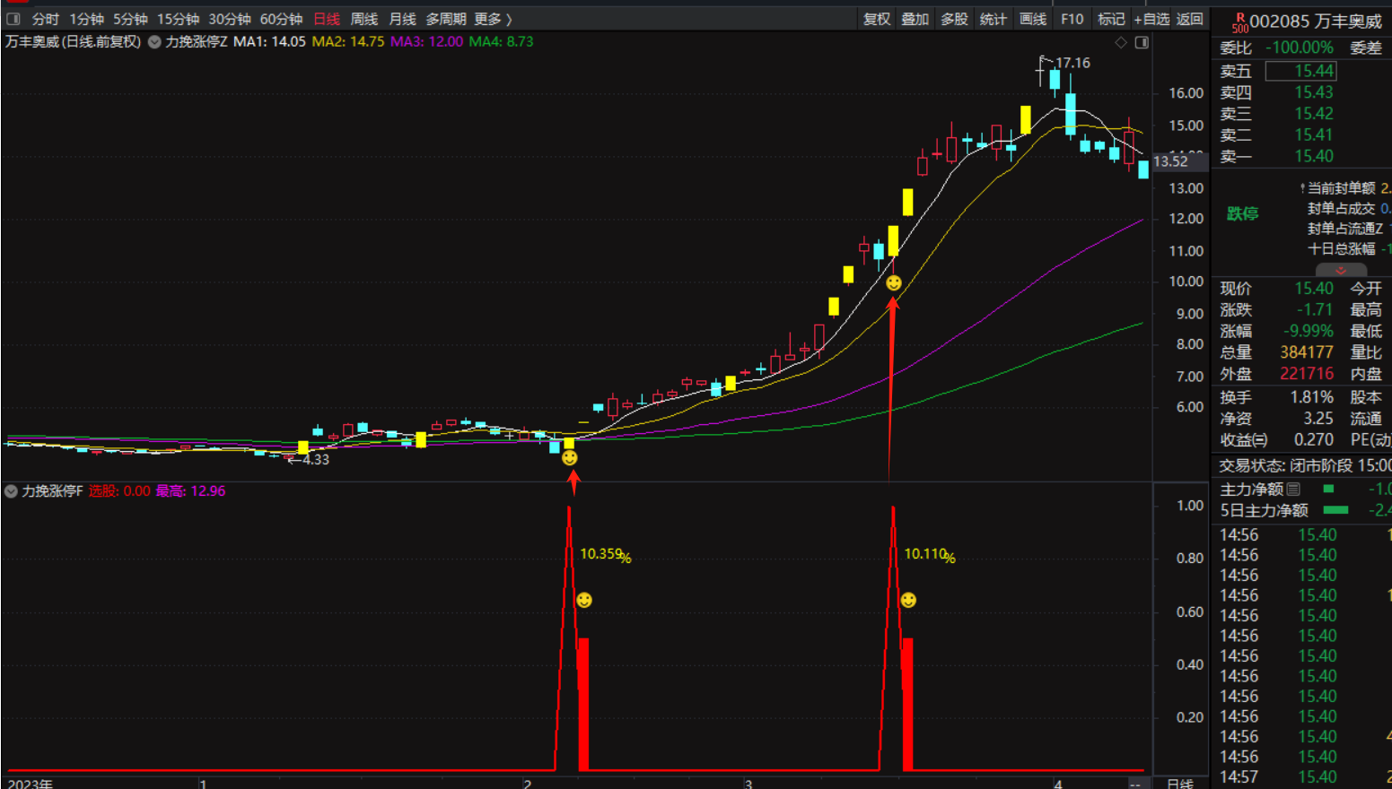Click the smiley signal under the 10.359% peak
The image size is (1392, 789).
pos(584,600)
